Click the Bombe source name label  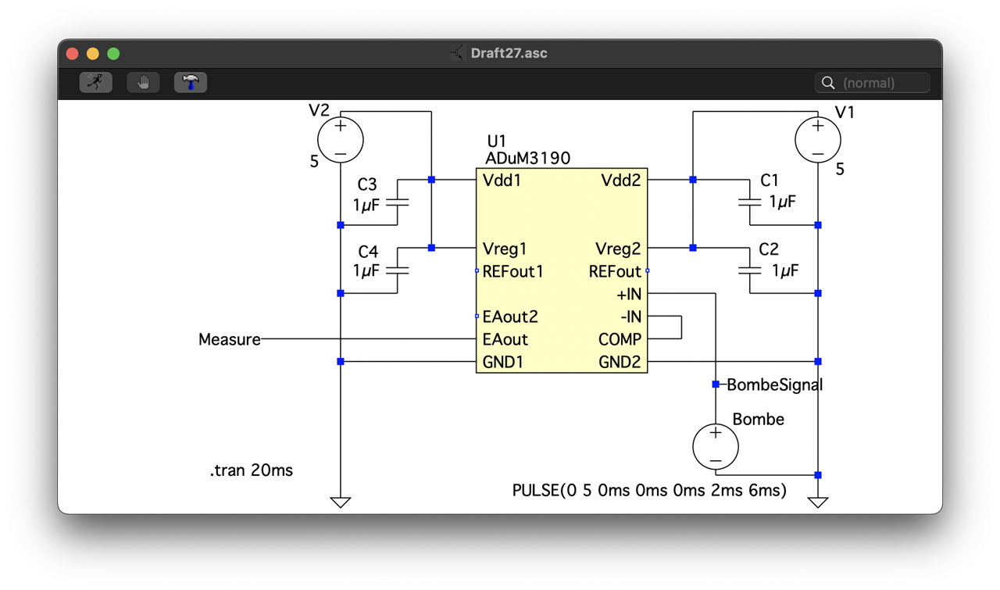758,420
